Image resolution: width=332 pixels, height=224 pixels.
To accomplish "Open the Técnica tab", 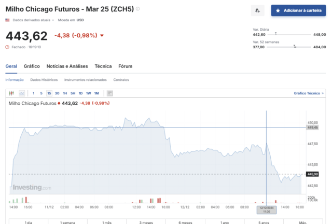I will point(103,66).
